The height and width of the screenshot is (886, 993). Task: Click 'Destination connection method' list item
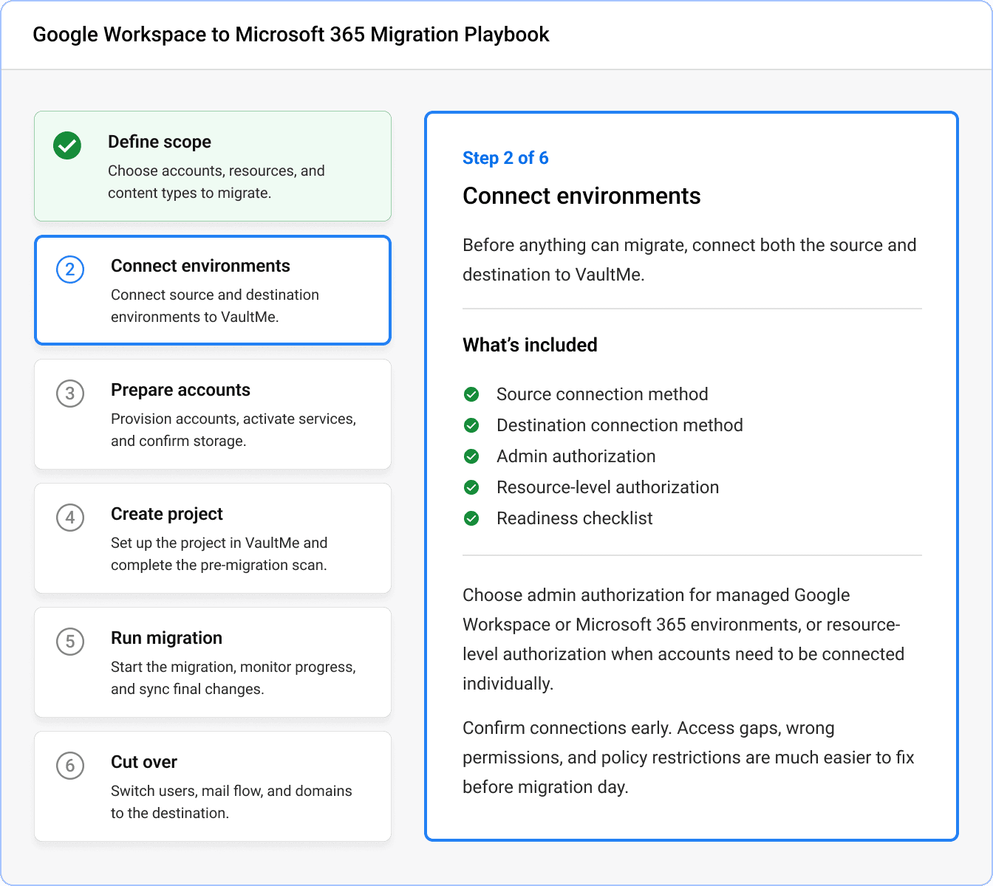pyautogui.click(x=620, y=425)
